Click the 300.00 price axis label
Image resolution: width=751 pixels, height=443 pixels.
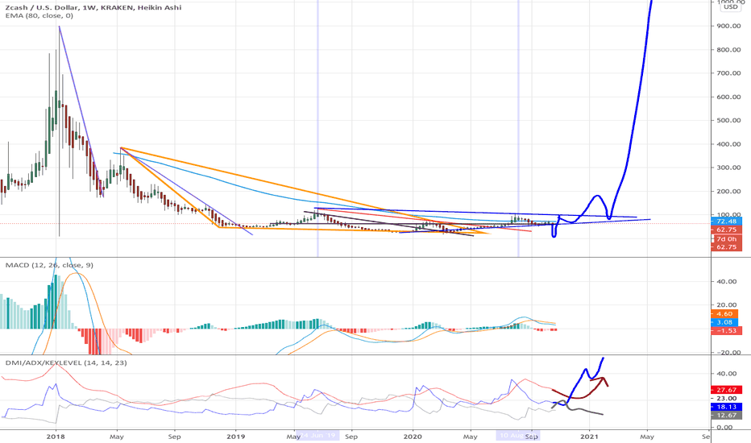[x=729, y=168]
